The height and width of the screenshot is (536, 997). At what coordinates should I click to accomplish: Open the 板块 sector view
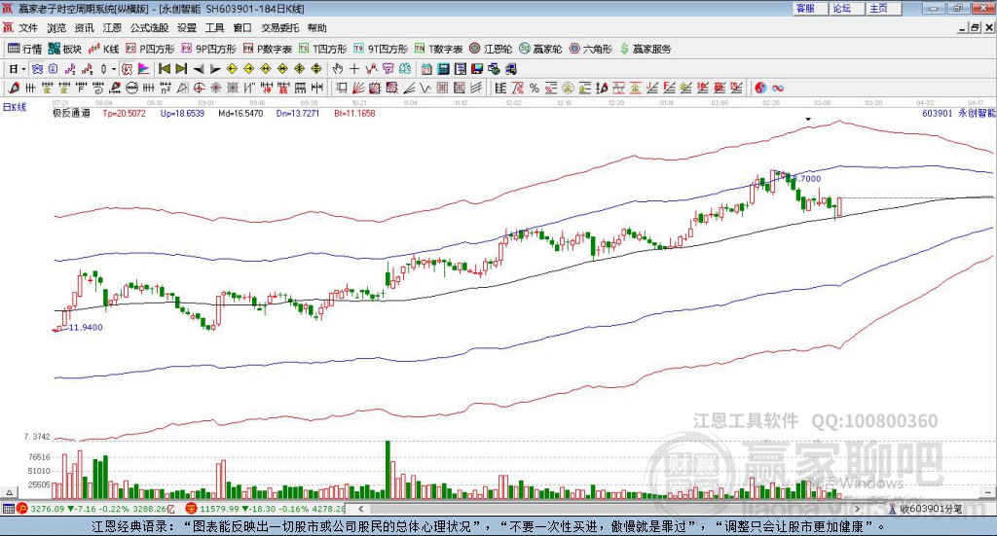tap(65, 49)
